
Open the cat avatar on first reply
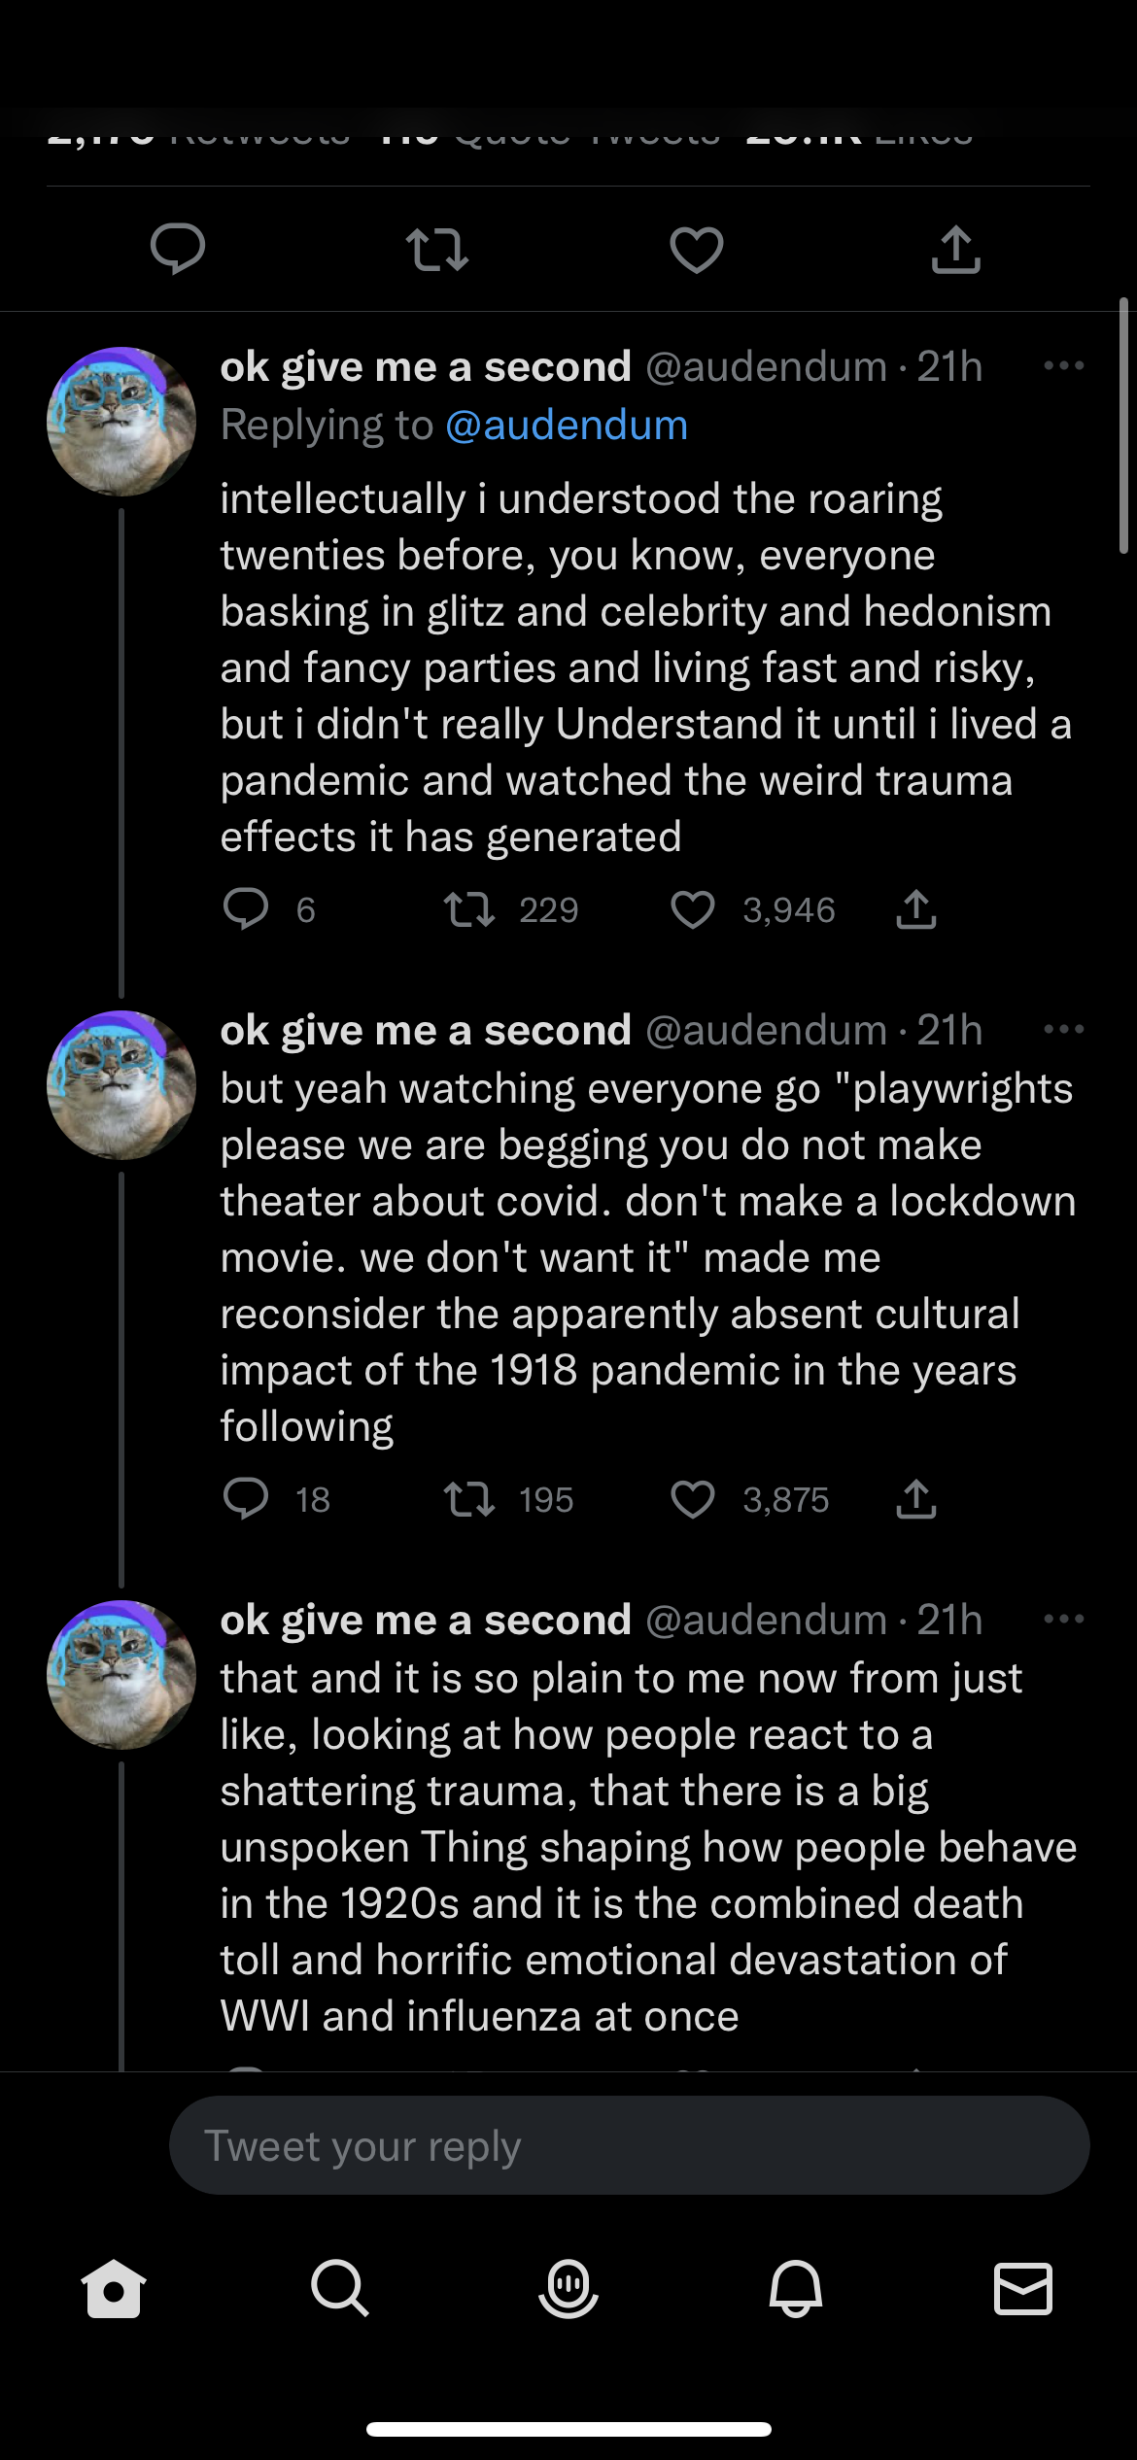tap(121, 422)
